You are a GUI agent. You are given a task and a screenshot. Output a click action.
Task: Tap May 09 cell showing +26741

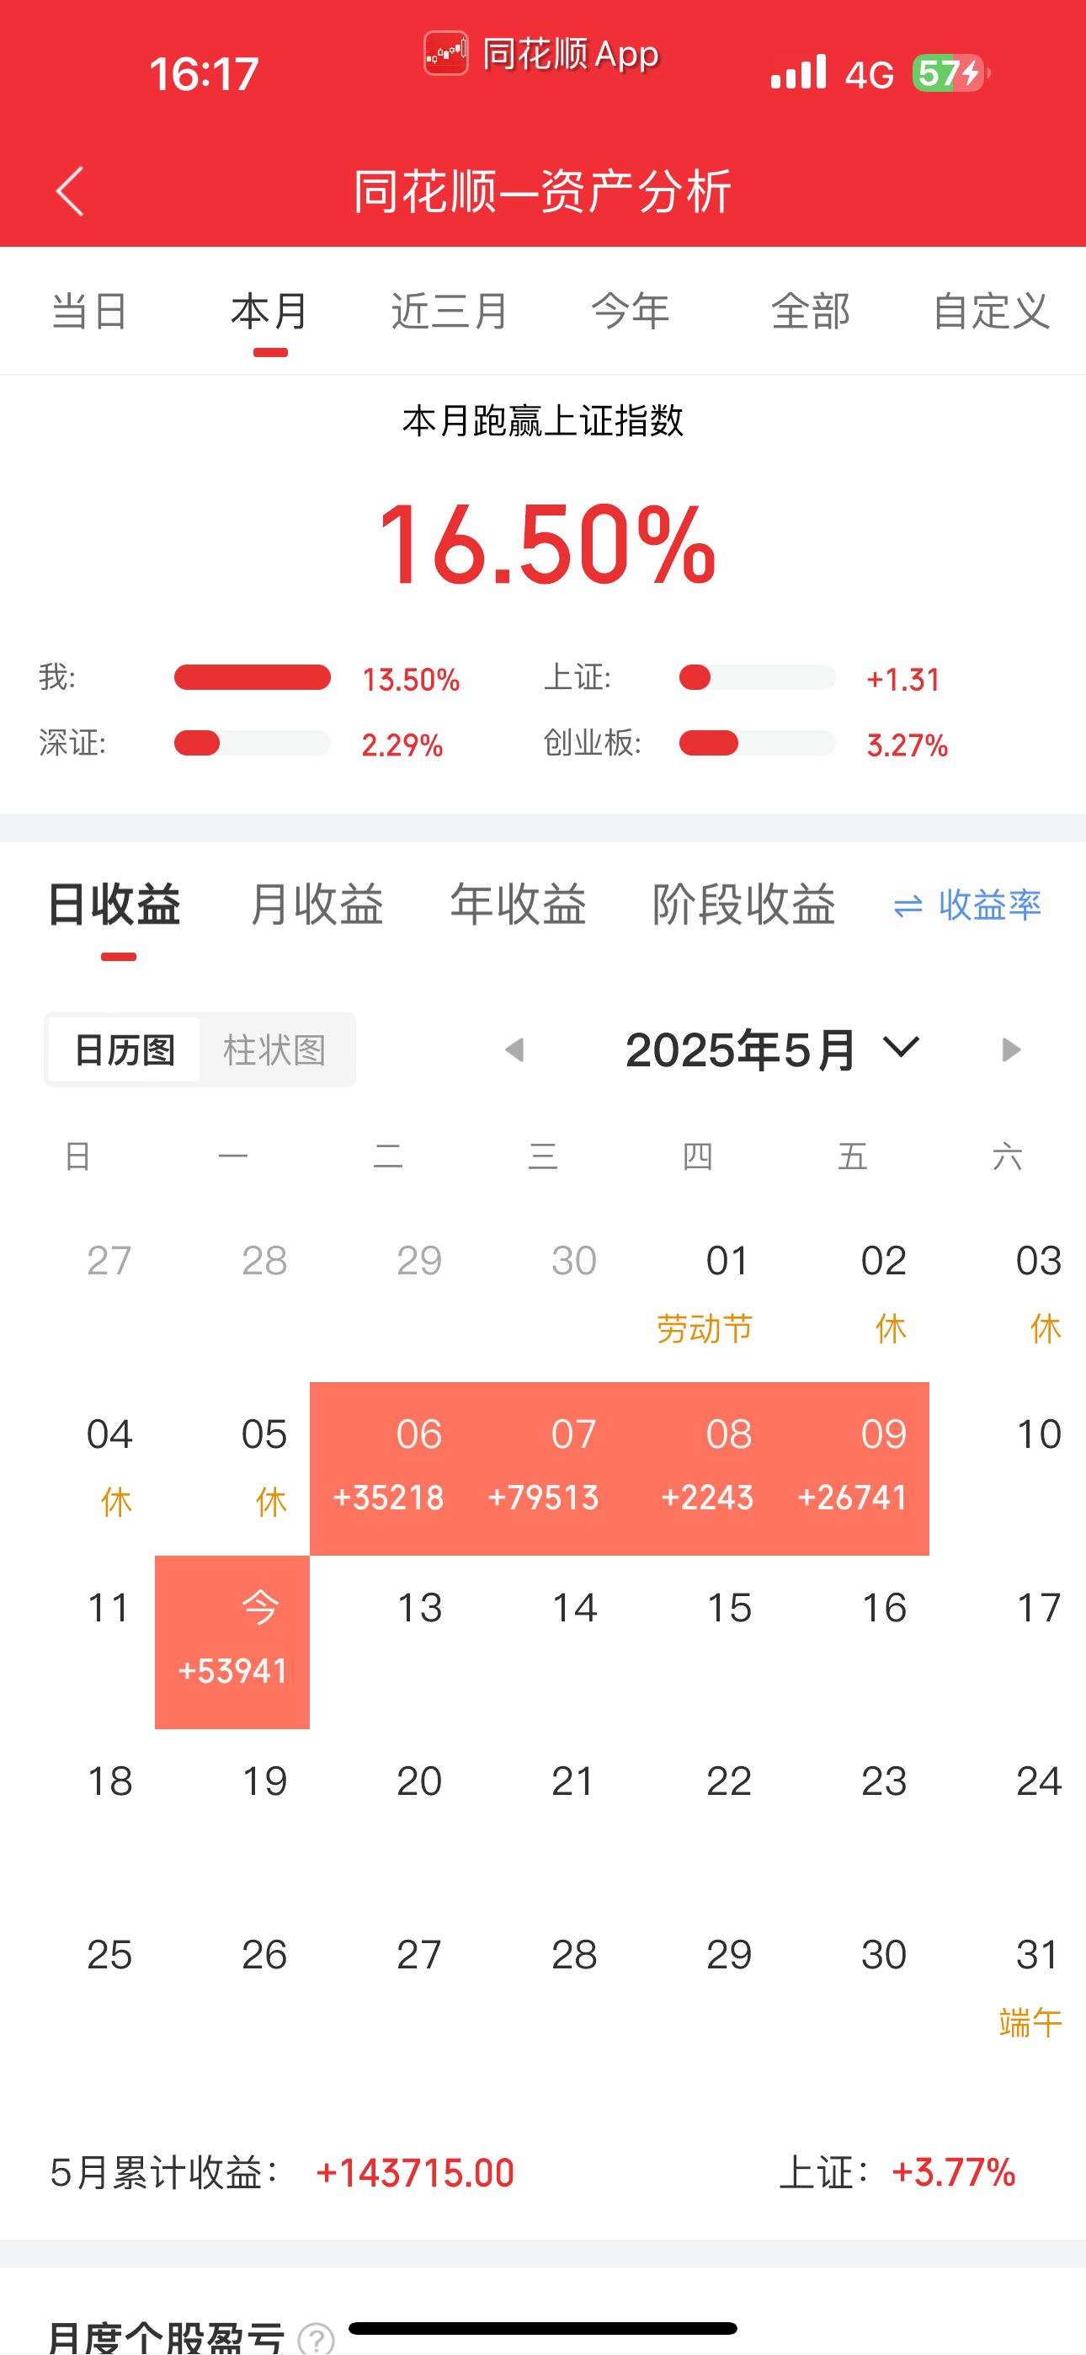852,1468
